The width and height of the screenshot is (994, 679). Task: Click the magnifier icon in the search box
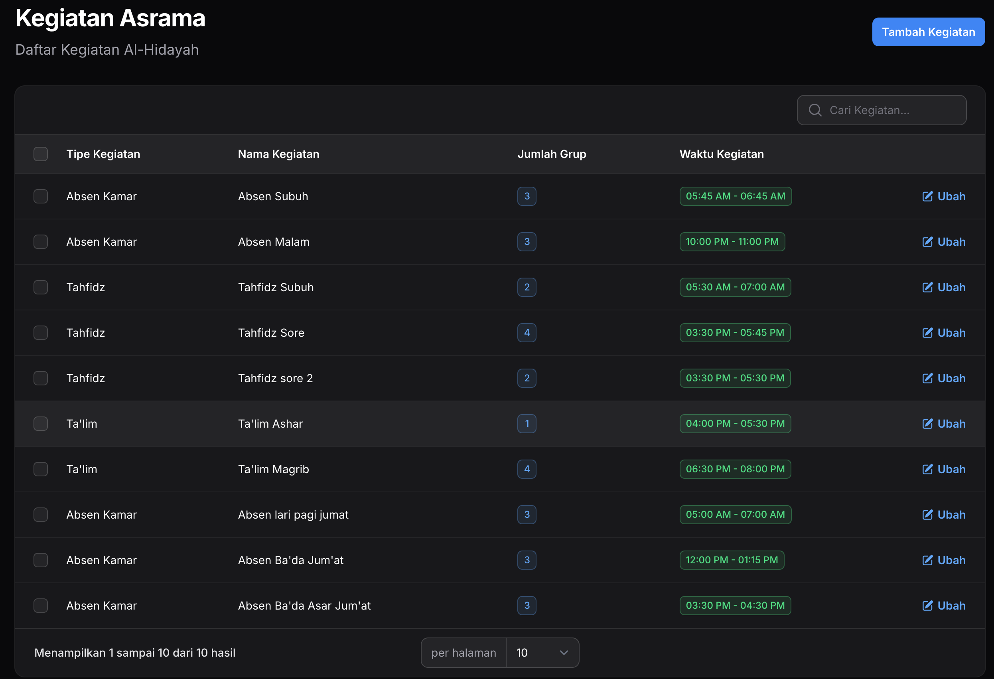815,111
